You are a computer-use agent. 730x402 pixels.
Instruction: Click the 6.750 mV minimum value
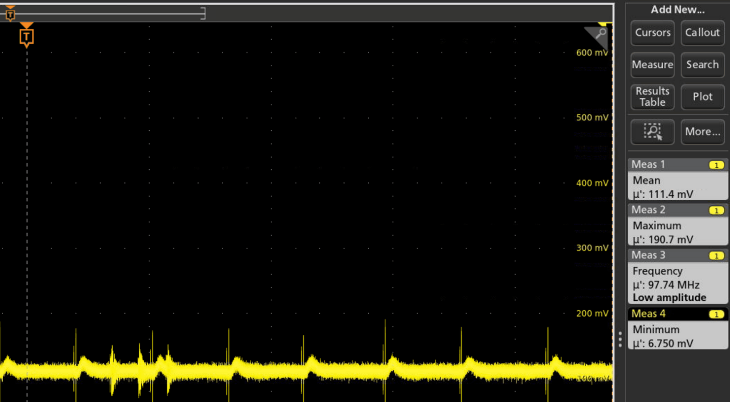click(671, 344)
